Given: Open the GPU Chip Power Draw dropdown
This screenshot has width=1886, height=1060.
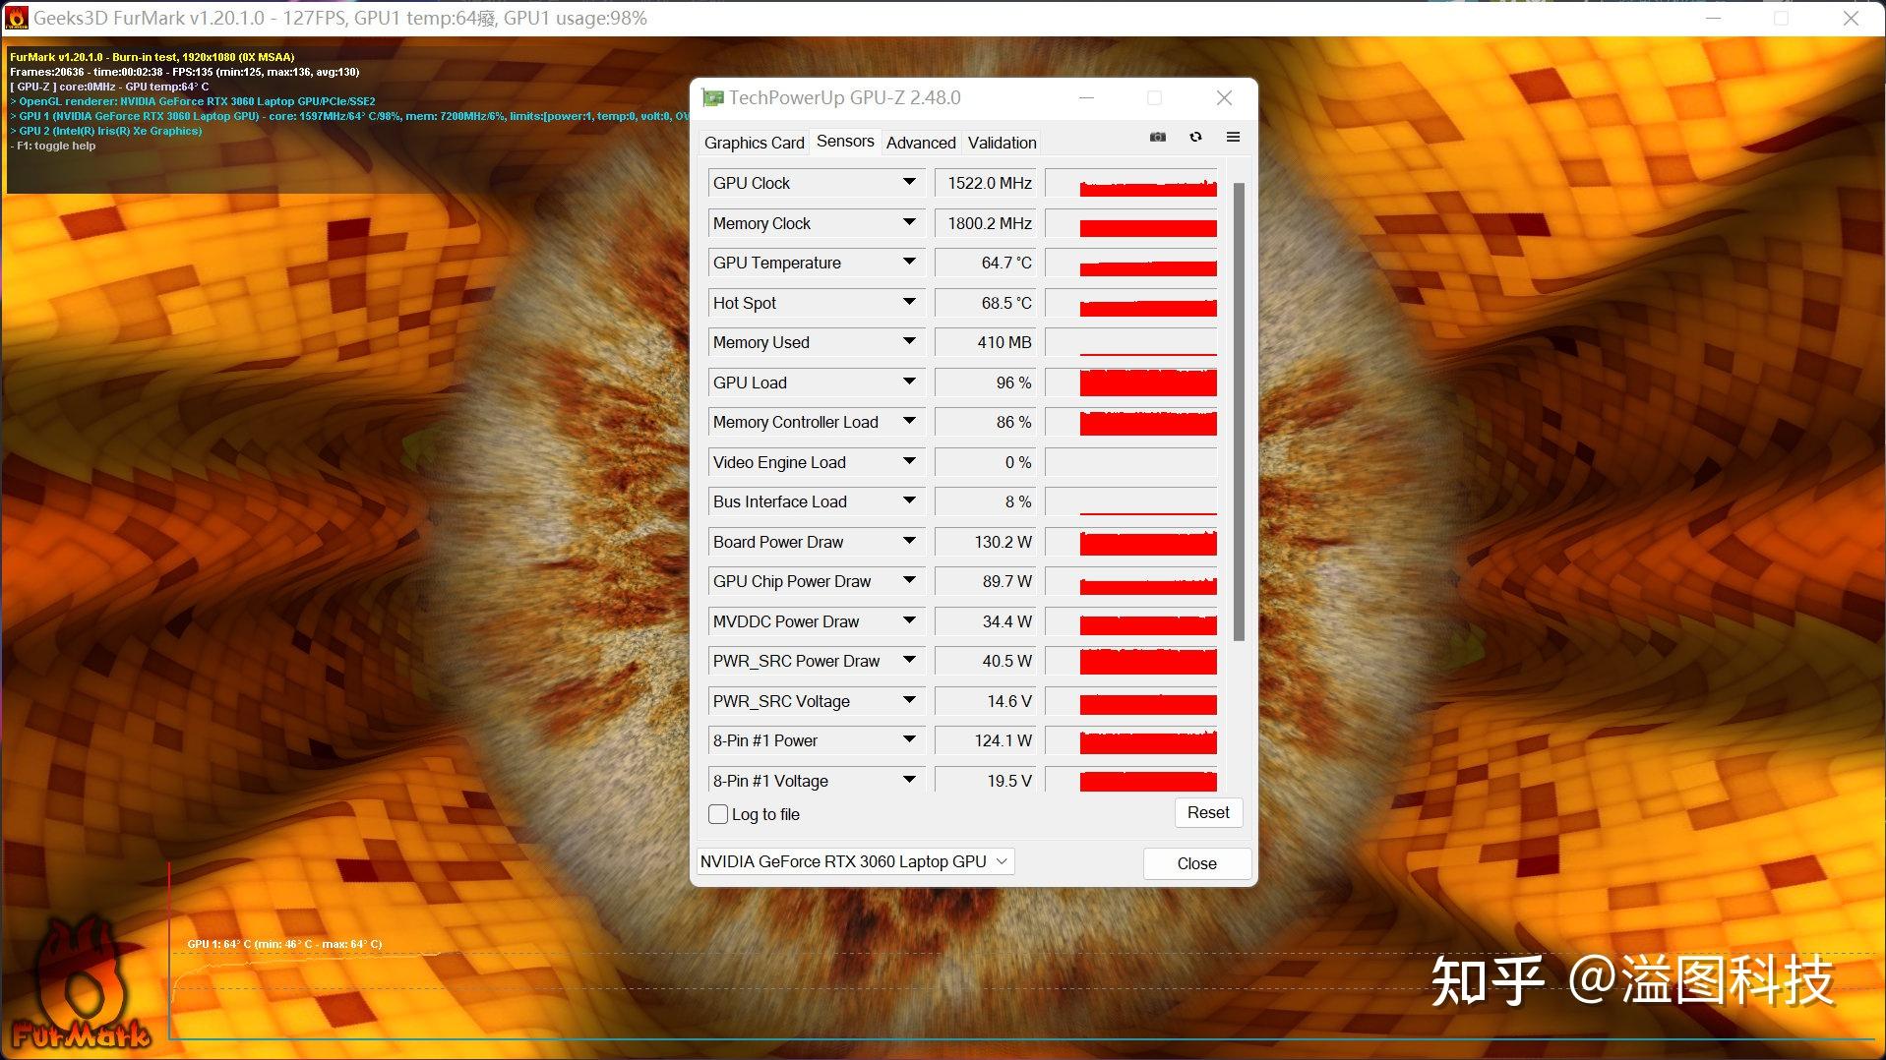Looking at the screenshot, I should 909,580.
